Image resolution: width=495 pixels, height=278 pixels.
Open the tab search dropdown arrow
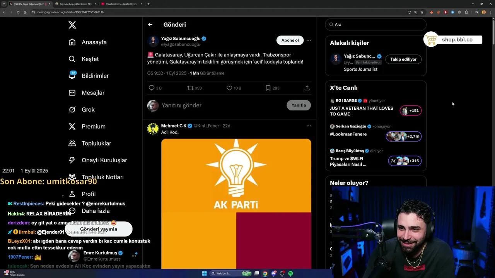pos(4,4)
